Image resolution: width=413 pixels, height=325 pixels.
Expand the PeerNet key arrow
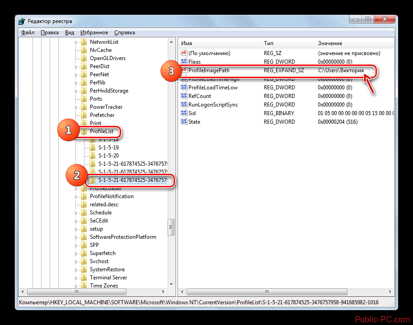(76, 74)
